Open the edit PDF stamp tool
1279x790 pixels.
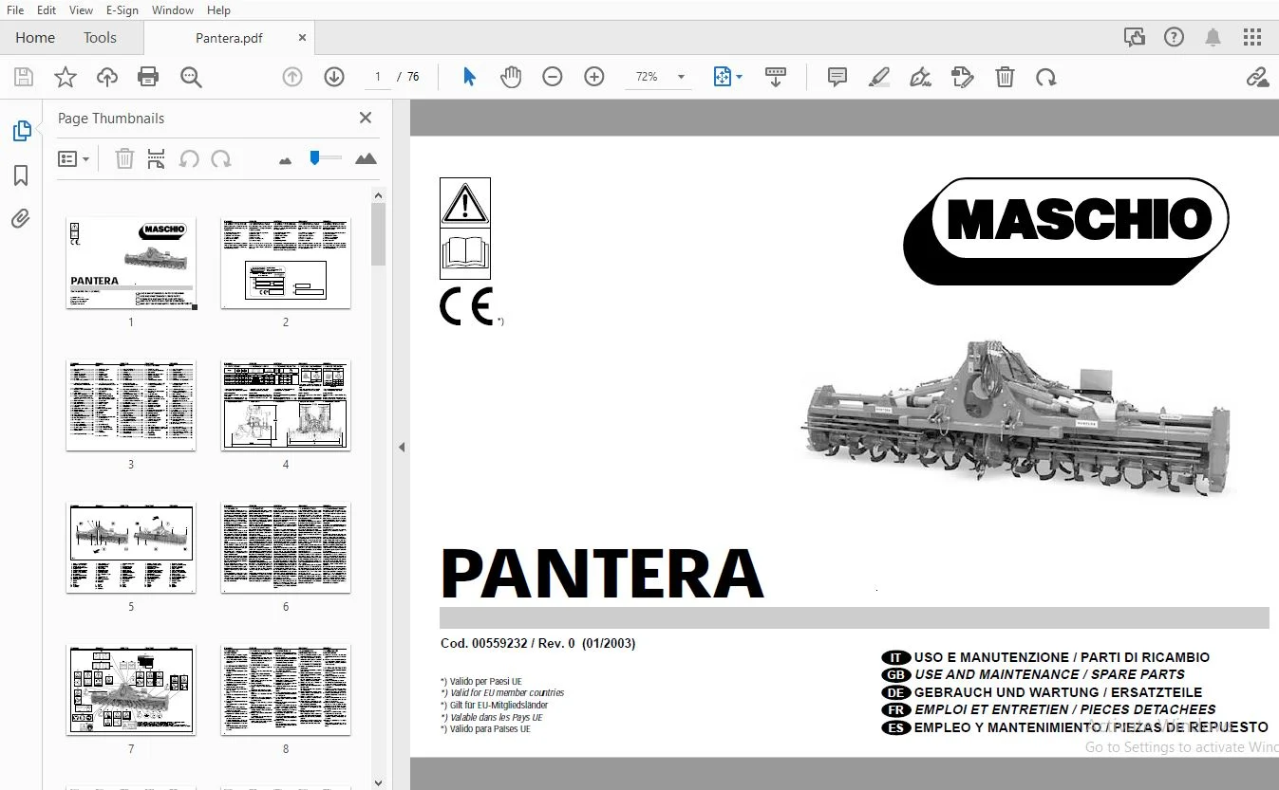(x=963, y=77)
